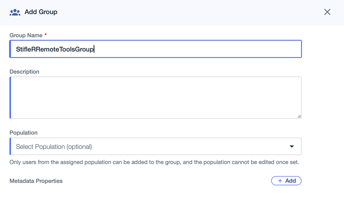Close the Add Group dialog
Viewport: 344px width, 203px height.
click(327, 12)
